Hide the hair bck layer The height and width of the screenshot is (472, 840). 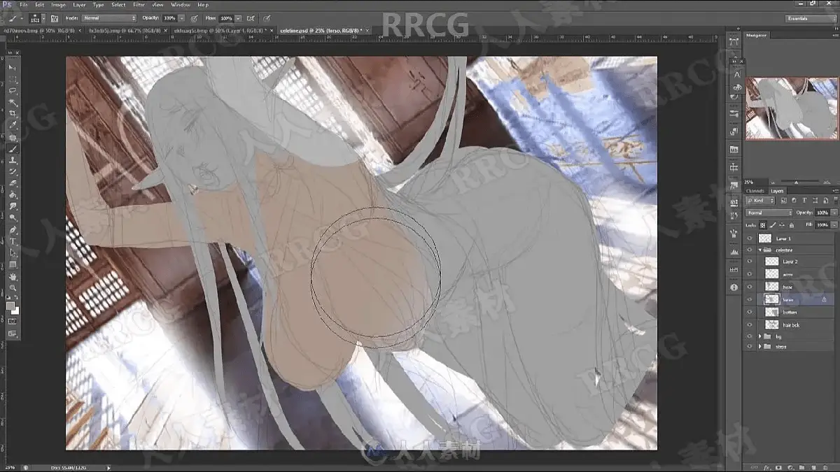pyautogui.click(x=750, y=325)
